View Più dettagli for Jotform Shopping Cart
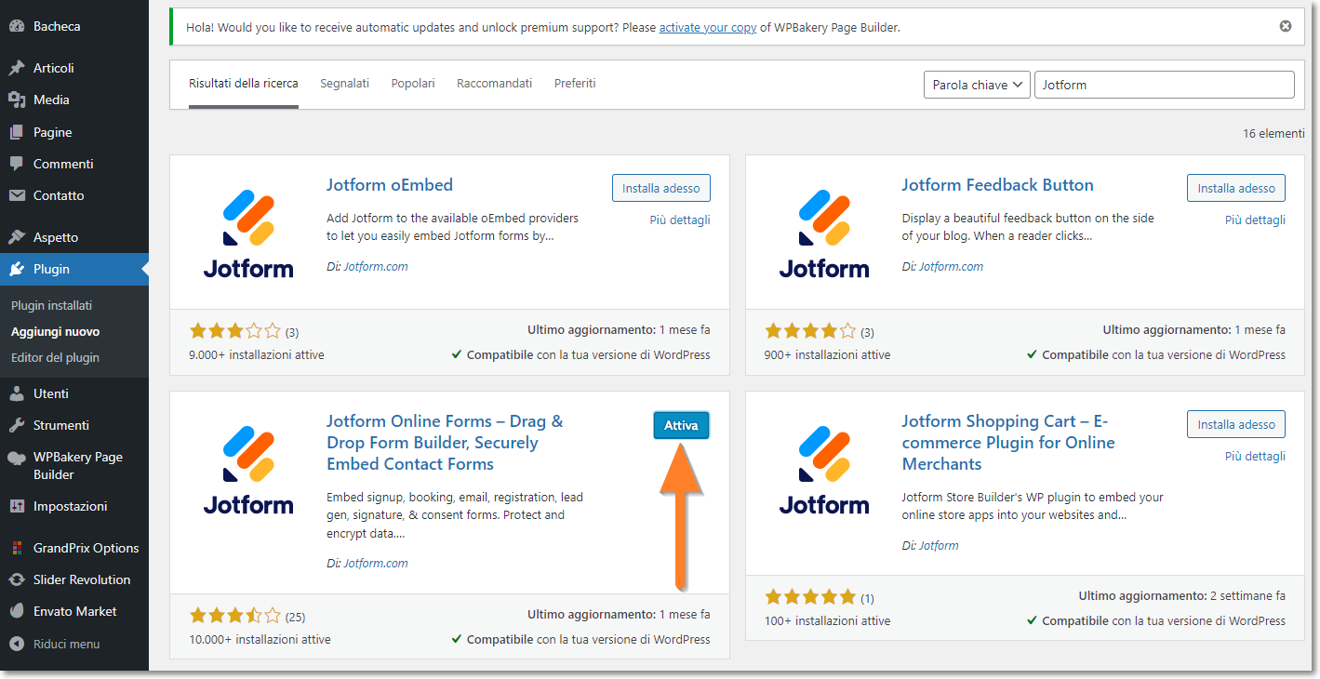This screenshot has height=679, width=1320. tap(1255, 456)
